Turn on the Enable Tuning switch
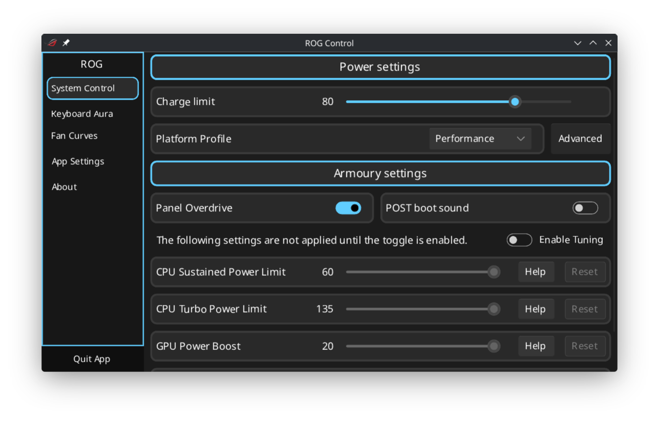 pos(519,240)
